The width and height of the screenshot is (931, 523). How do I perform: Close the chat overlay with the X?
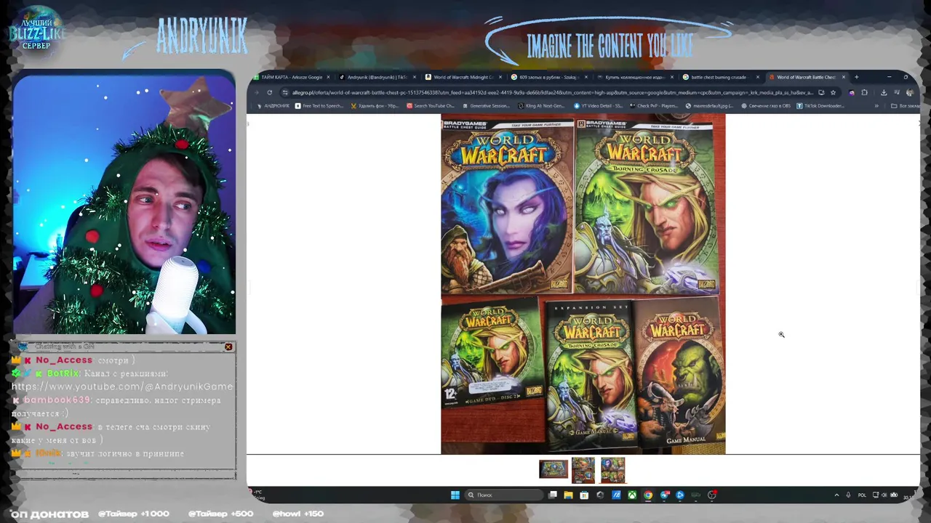pos(228,347)
